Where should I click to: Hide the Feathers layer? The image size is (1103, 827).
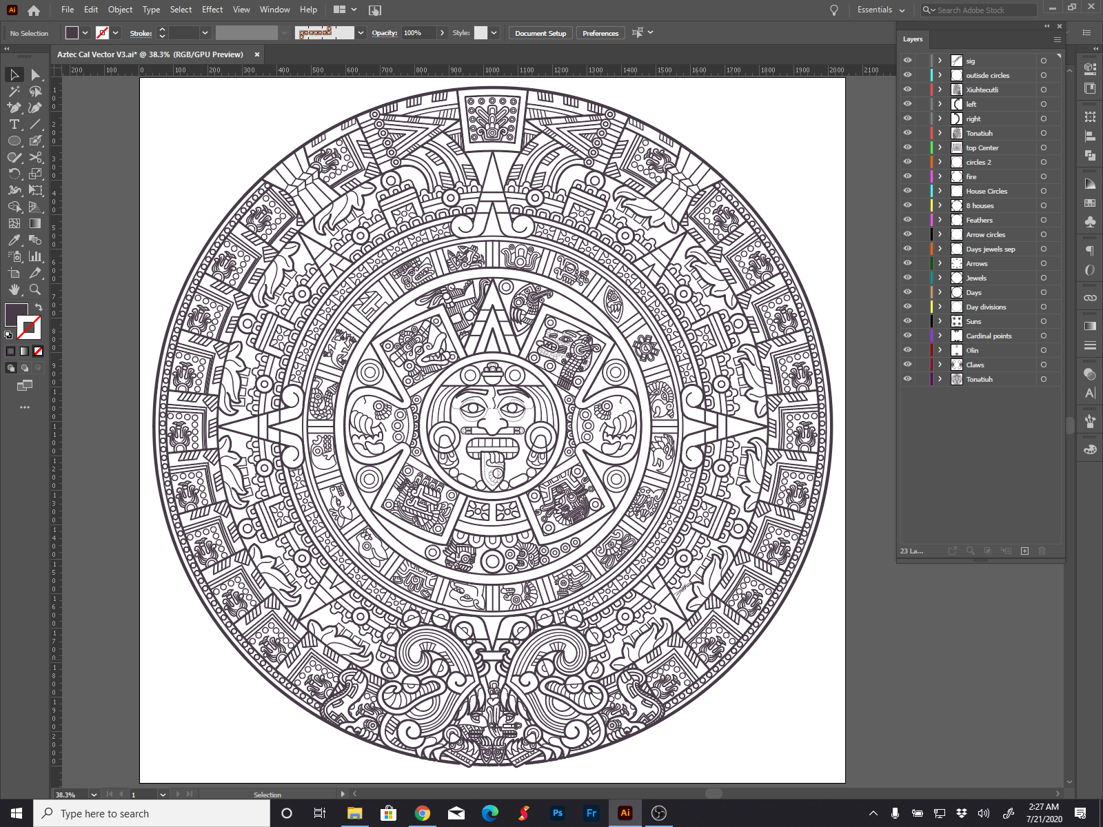(x=908, y=220)
